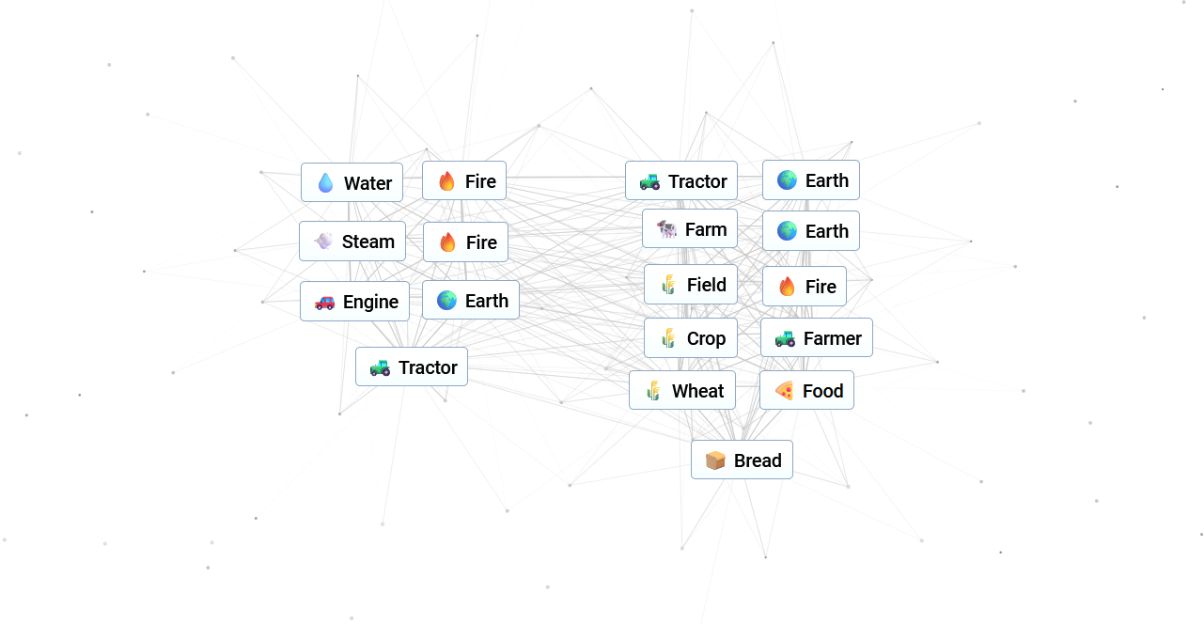Click the cow icon on Farm
1204x624 pixels.
coord(666,229)
